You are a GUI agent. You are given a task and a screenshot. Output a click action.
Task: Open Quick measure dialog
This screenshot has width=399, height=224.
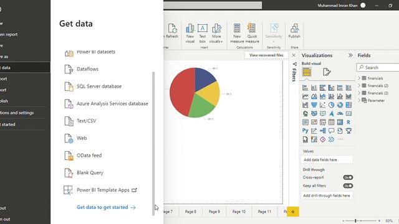[x=252, y=33]
